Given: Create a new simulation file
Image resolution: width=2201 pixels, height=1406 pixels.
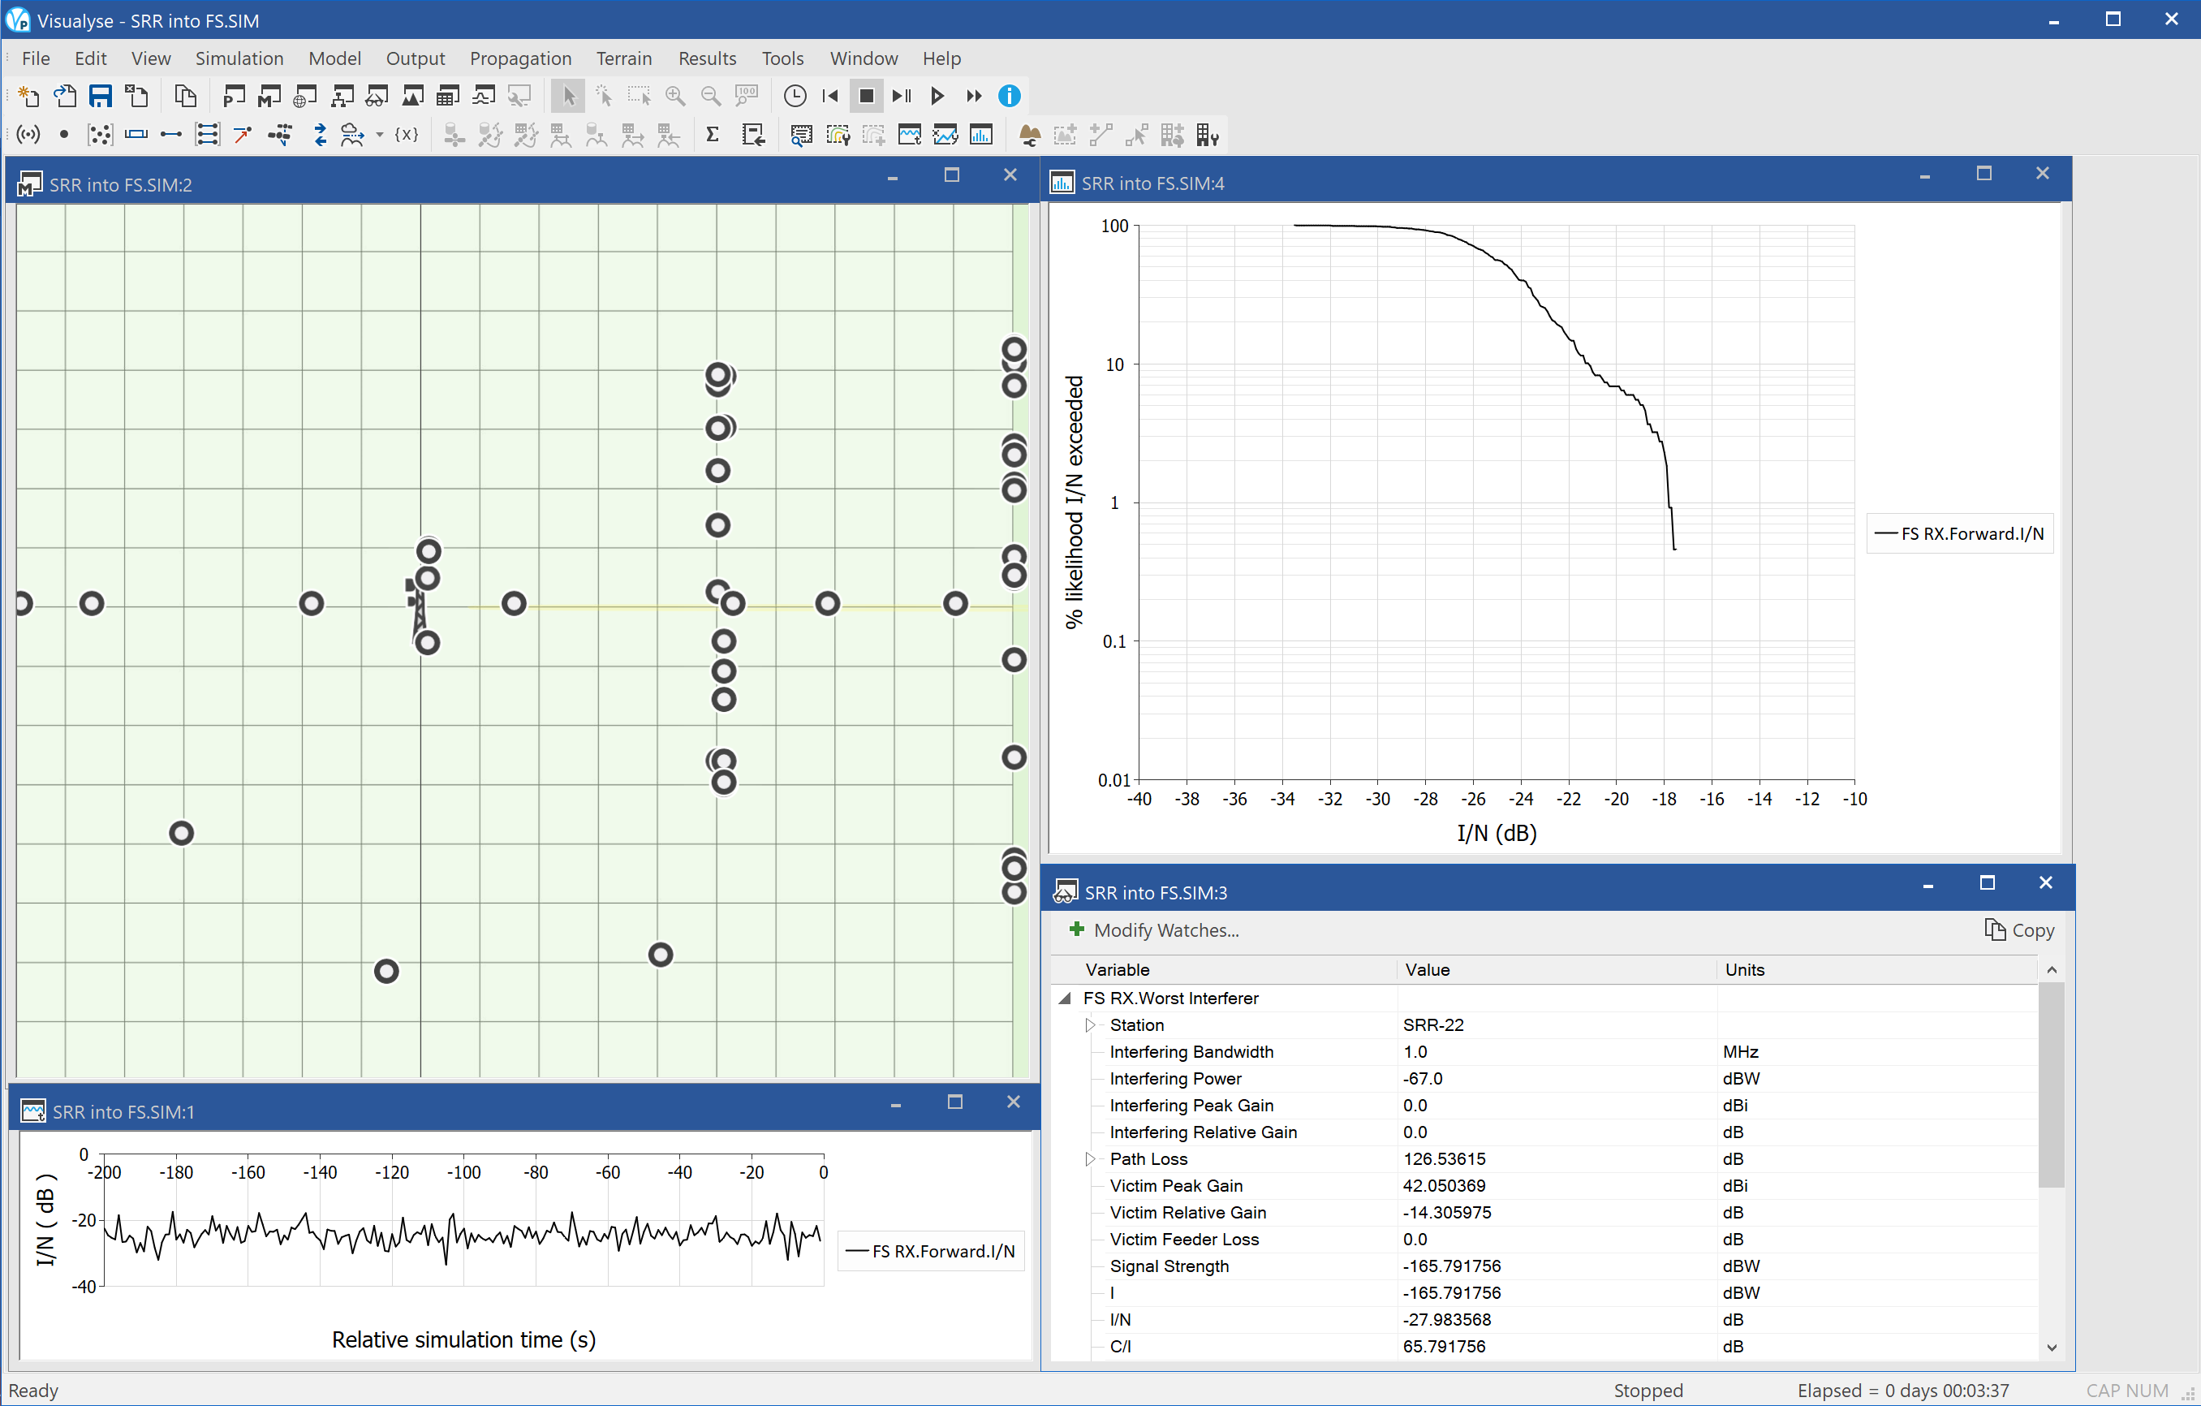Looking at the screenshot, I should 28,96.
